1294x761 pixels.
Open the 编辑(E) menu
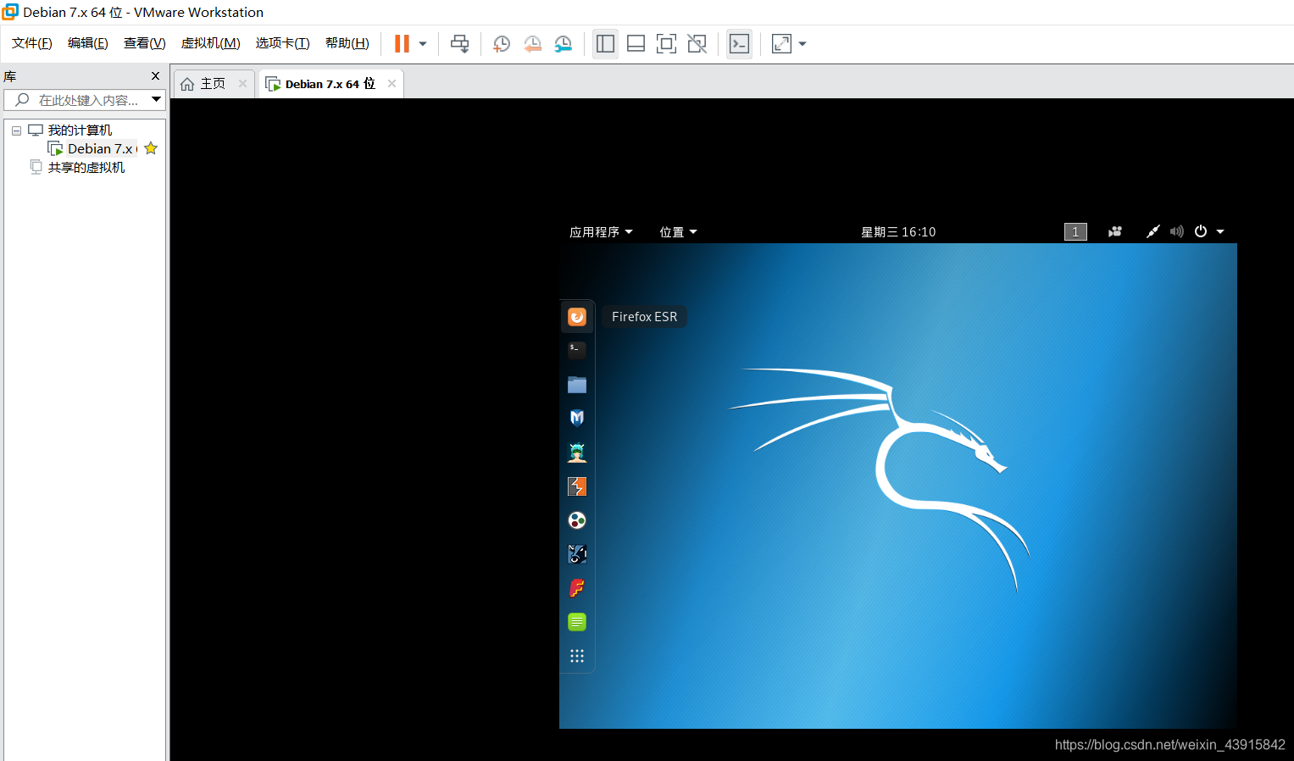click(88, 43)
